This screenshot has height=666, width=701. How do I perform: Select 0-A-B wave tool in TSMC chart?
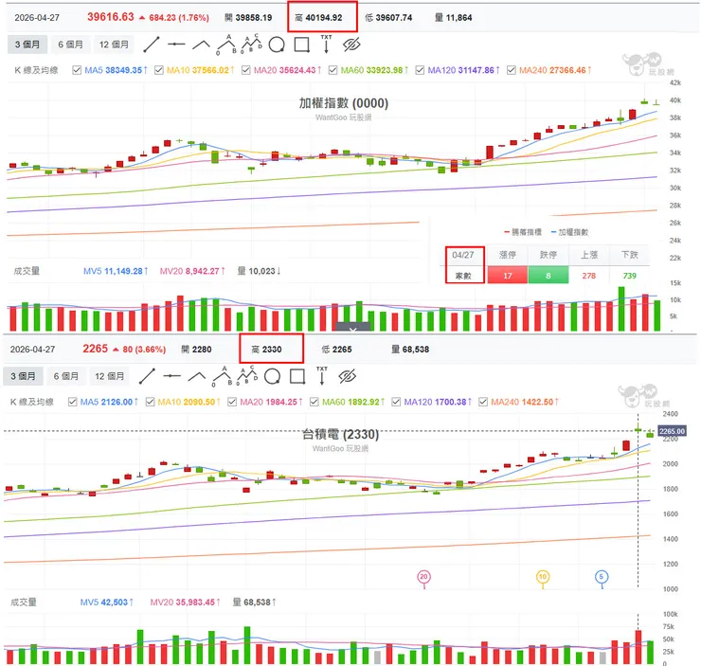point(223,376)
